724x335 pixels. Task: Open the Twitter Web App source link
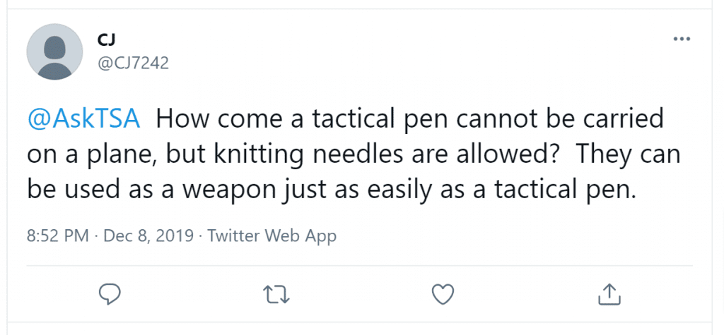[x=271, y=236]
